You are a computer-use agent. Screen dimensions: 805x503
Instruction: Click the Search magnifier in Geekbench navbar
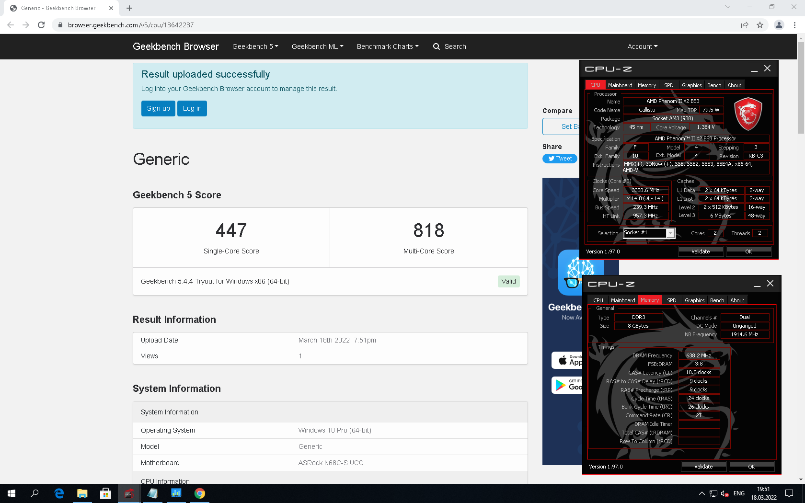coord(437,46)
